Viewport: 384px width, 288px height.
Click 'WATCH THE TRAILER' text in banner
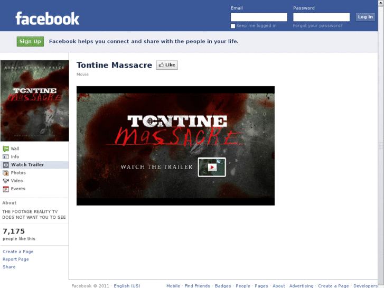(x=157, y=167)
